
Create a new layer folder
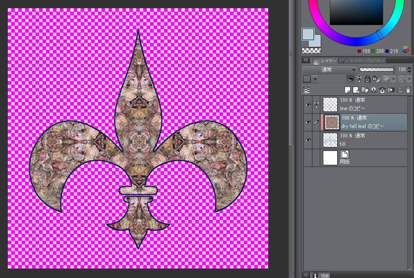point(365,90)
